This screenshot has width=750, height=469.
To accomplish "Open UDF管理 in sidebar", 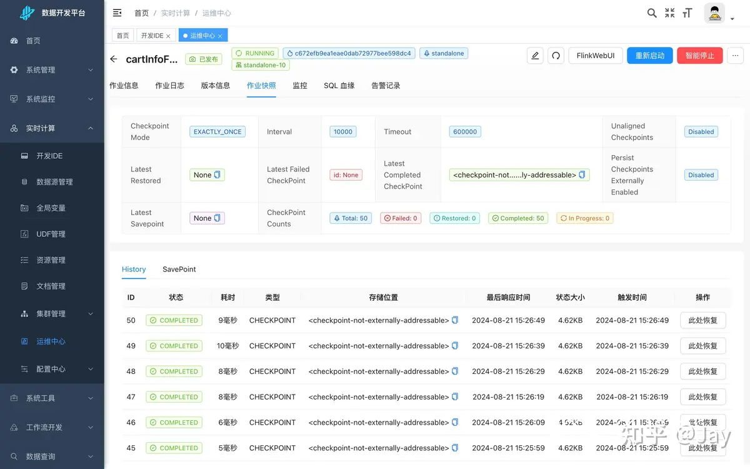I will click(52, 234).
